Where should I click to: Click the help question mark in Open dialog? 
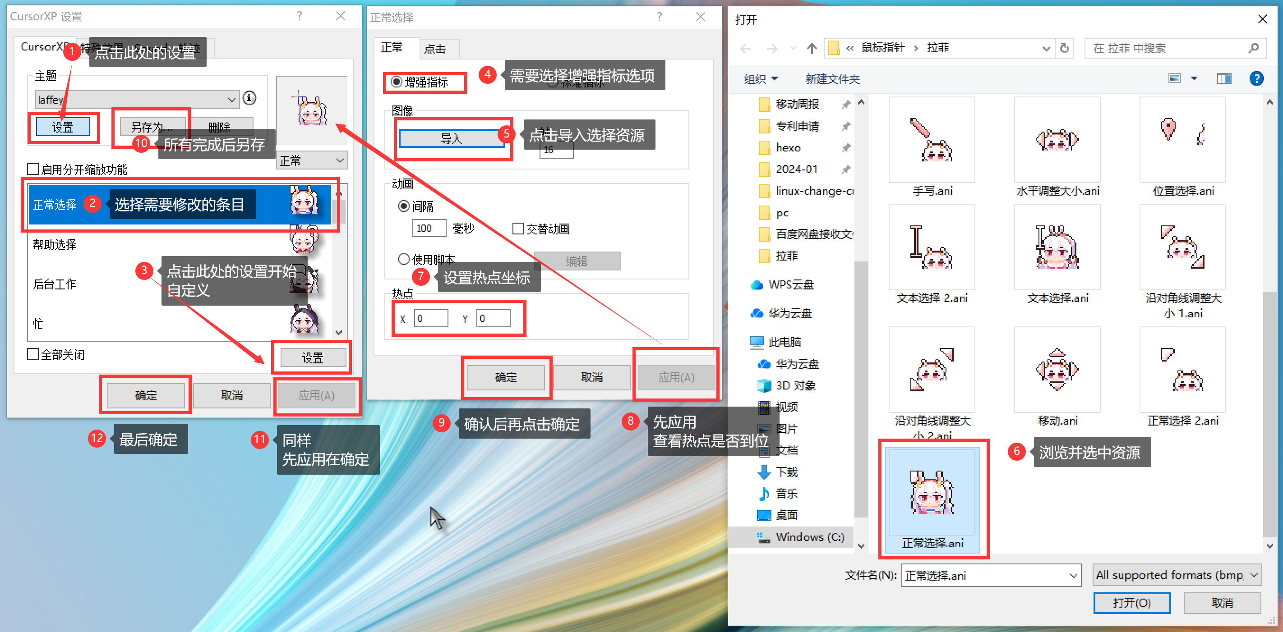pos(1256,78)
